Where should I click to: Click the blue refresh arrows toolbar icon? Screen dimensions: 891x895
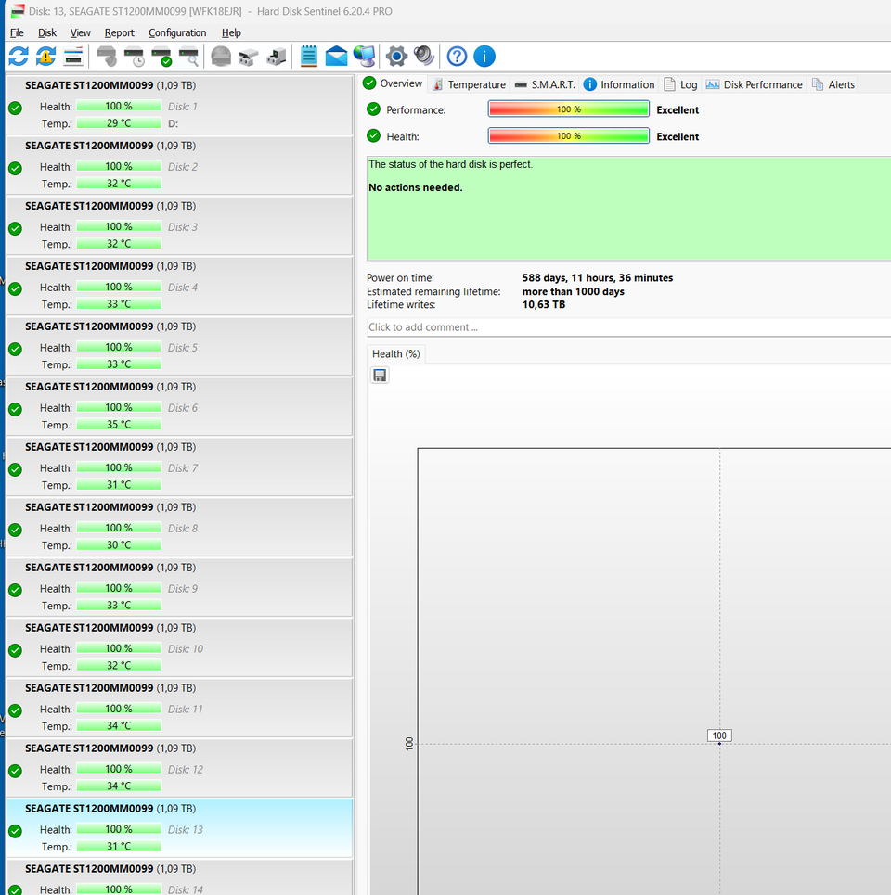coord(19,57)
